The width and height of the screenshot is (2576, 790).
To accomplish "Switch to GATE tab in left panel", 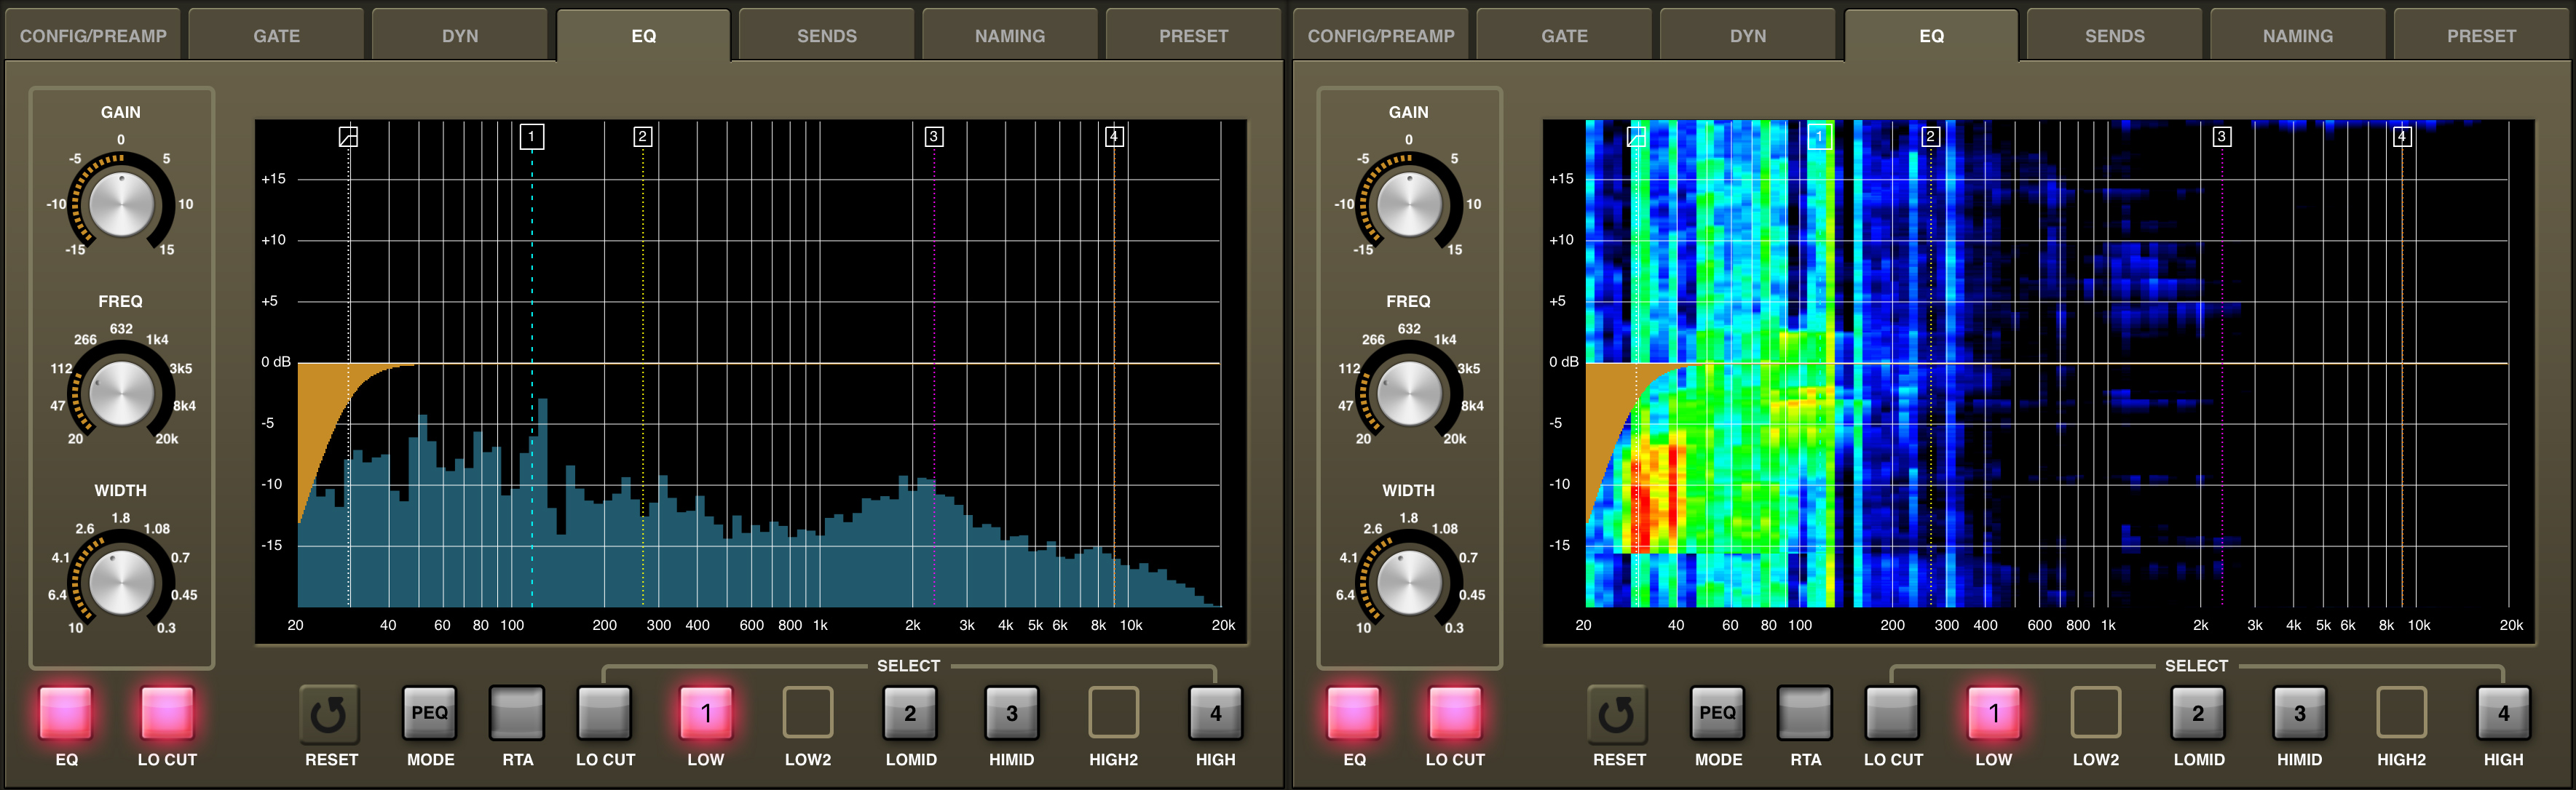I will click(x=276, y=36).
